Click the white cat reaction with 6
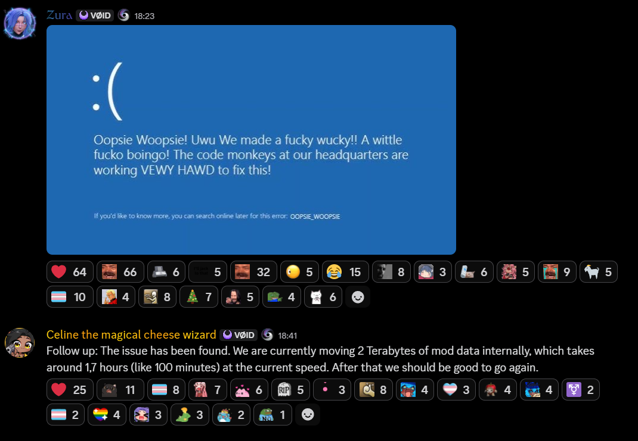This screenshot has height=441, width=638. pos(324,297)
